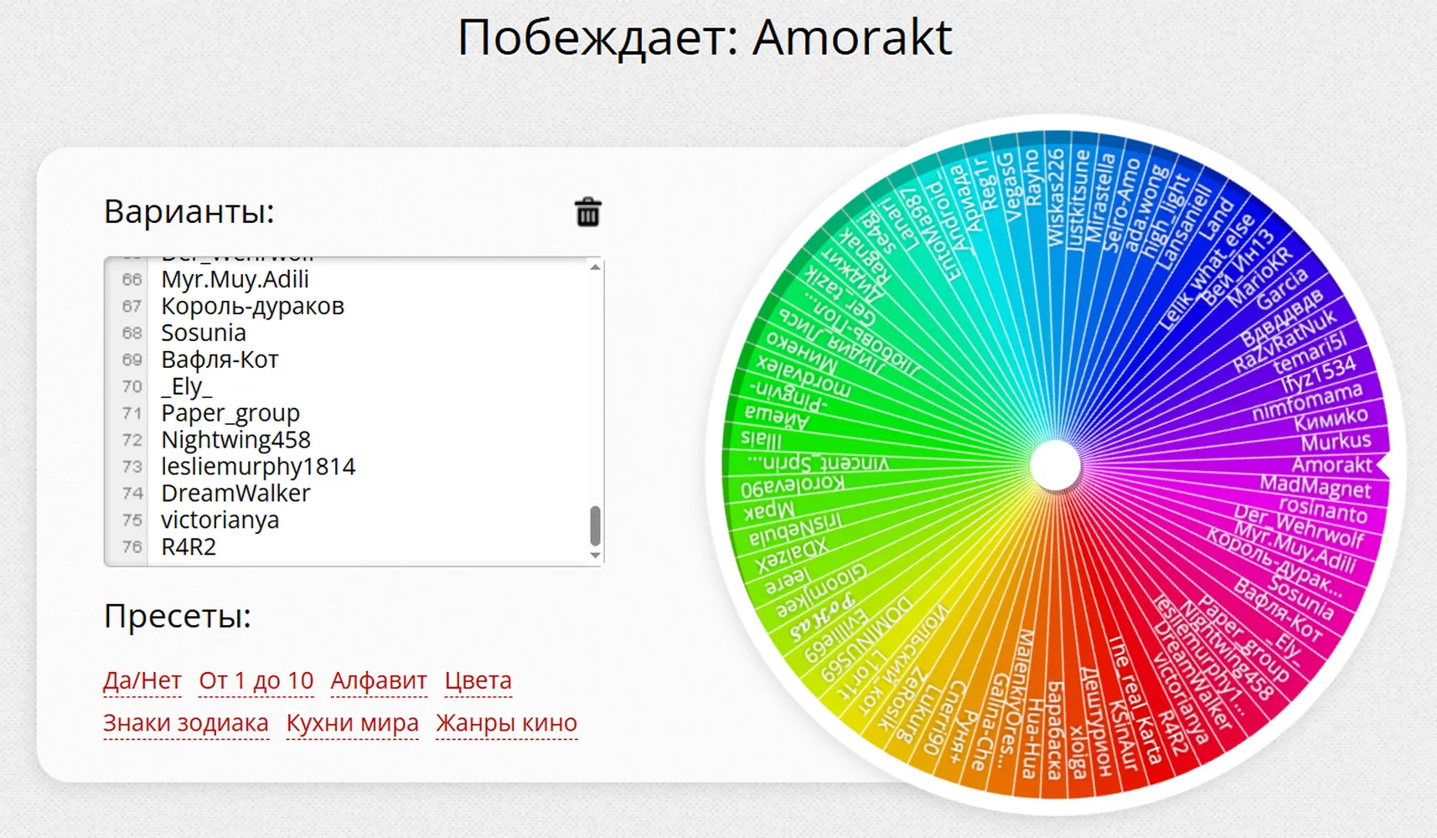This screenshot has width=1437, height=838.
Task: Click the VegasG wheel segment
Action: (x=1011, y=187)
